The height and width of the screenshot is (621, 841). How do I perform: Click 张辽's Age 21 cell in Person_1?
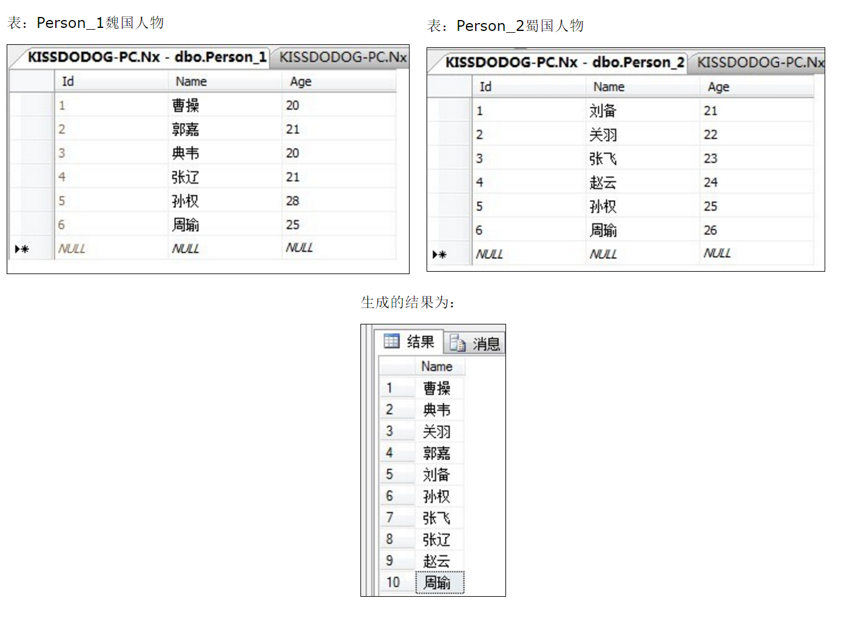pyautogui.click(x=339, y=177)
